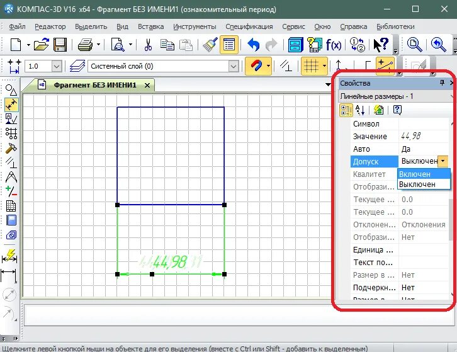Paste with the clipboard icon
This screenshot has width=457, height=352.
click(186, 45)
